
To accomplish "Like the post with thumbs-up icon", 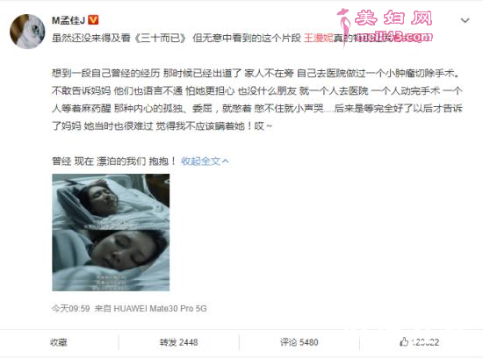I will pos(404,341).
